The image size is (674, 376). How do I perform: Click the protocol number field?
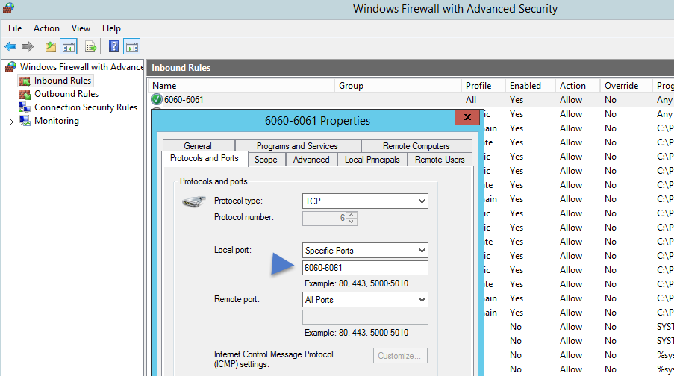pyautogui.click(x=325, y=219)
